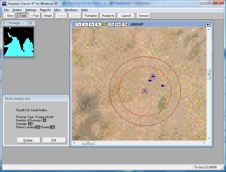Switch map zoom to 32x
Viewport: 226px width, 172px height.
[111, 24]
